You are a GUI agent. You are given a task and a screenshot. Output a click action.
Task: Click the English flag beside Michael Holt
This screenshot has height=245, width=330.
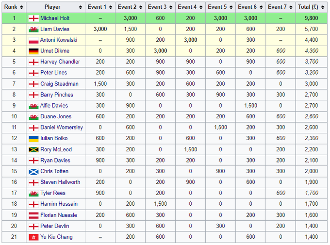pyautogui.click(x=33, y=18)
